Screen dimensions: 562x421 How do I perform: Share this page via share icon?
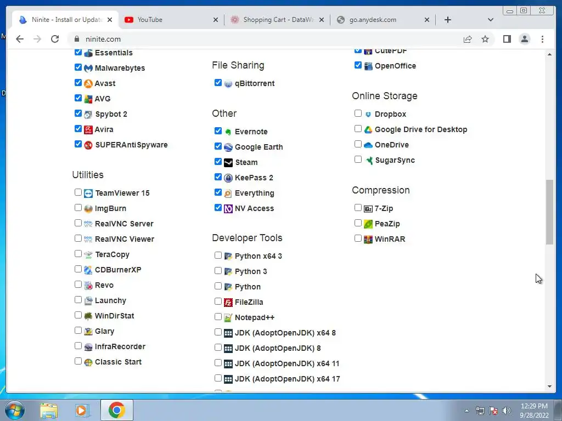click(468, 39)
